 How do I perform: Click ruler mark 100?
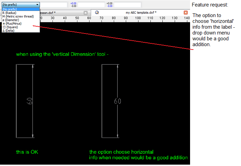[x=138, y=18]
